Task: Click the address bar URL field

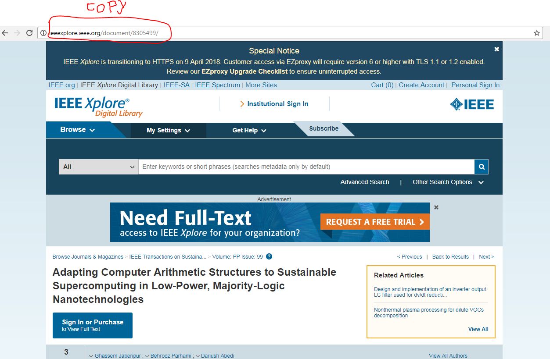Action: tap(290, 33)
